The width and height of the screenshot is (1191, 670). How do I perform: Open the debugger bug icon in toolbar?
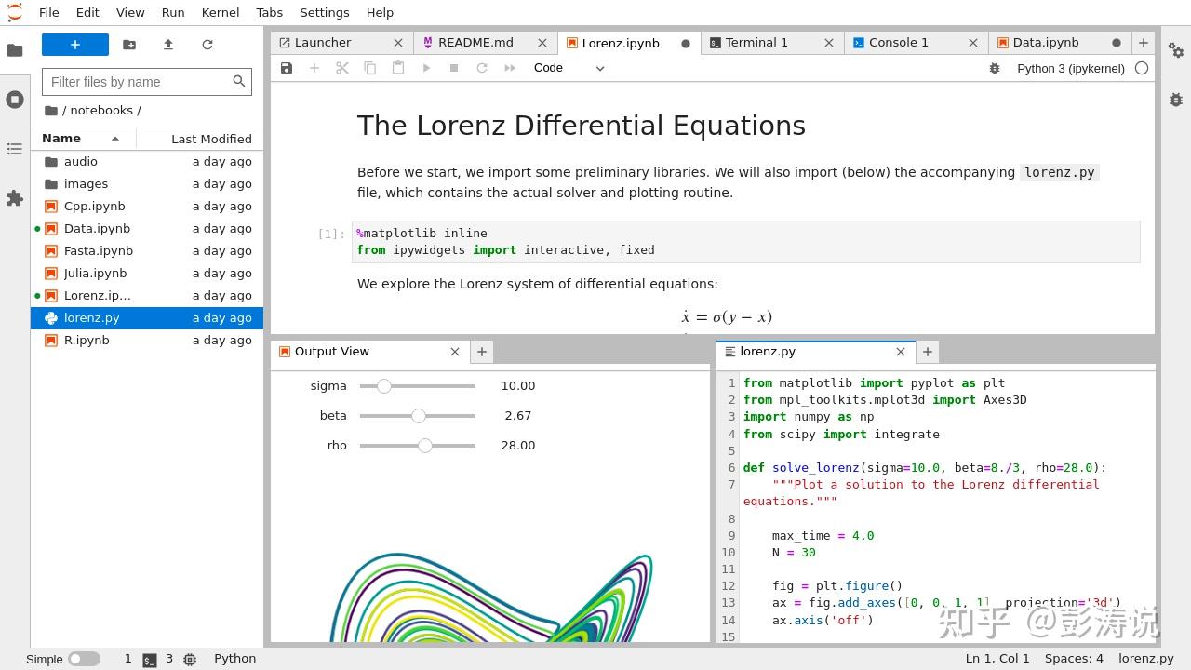[995, 68]
